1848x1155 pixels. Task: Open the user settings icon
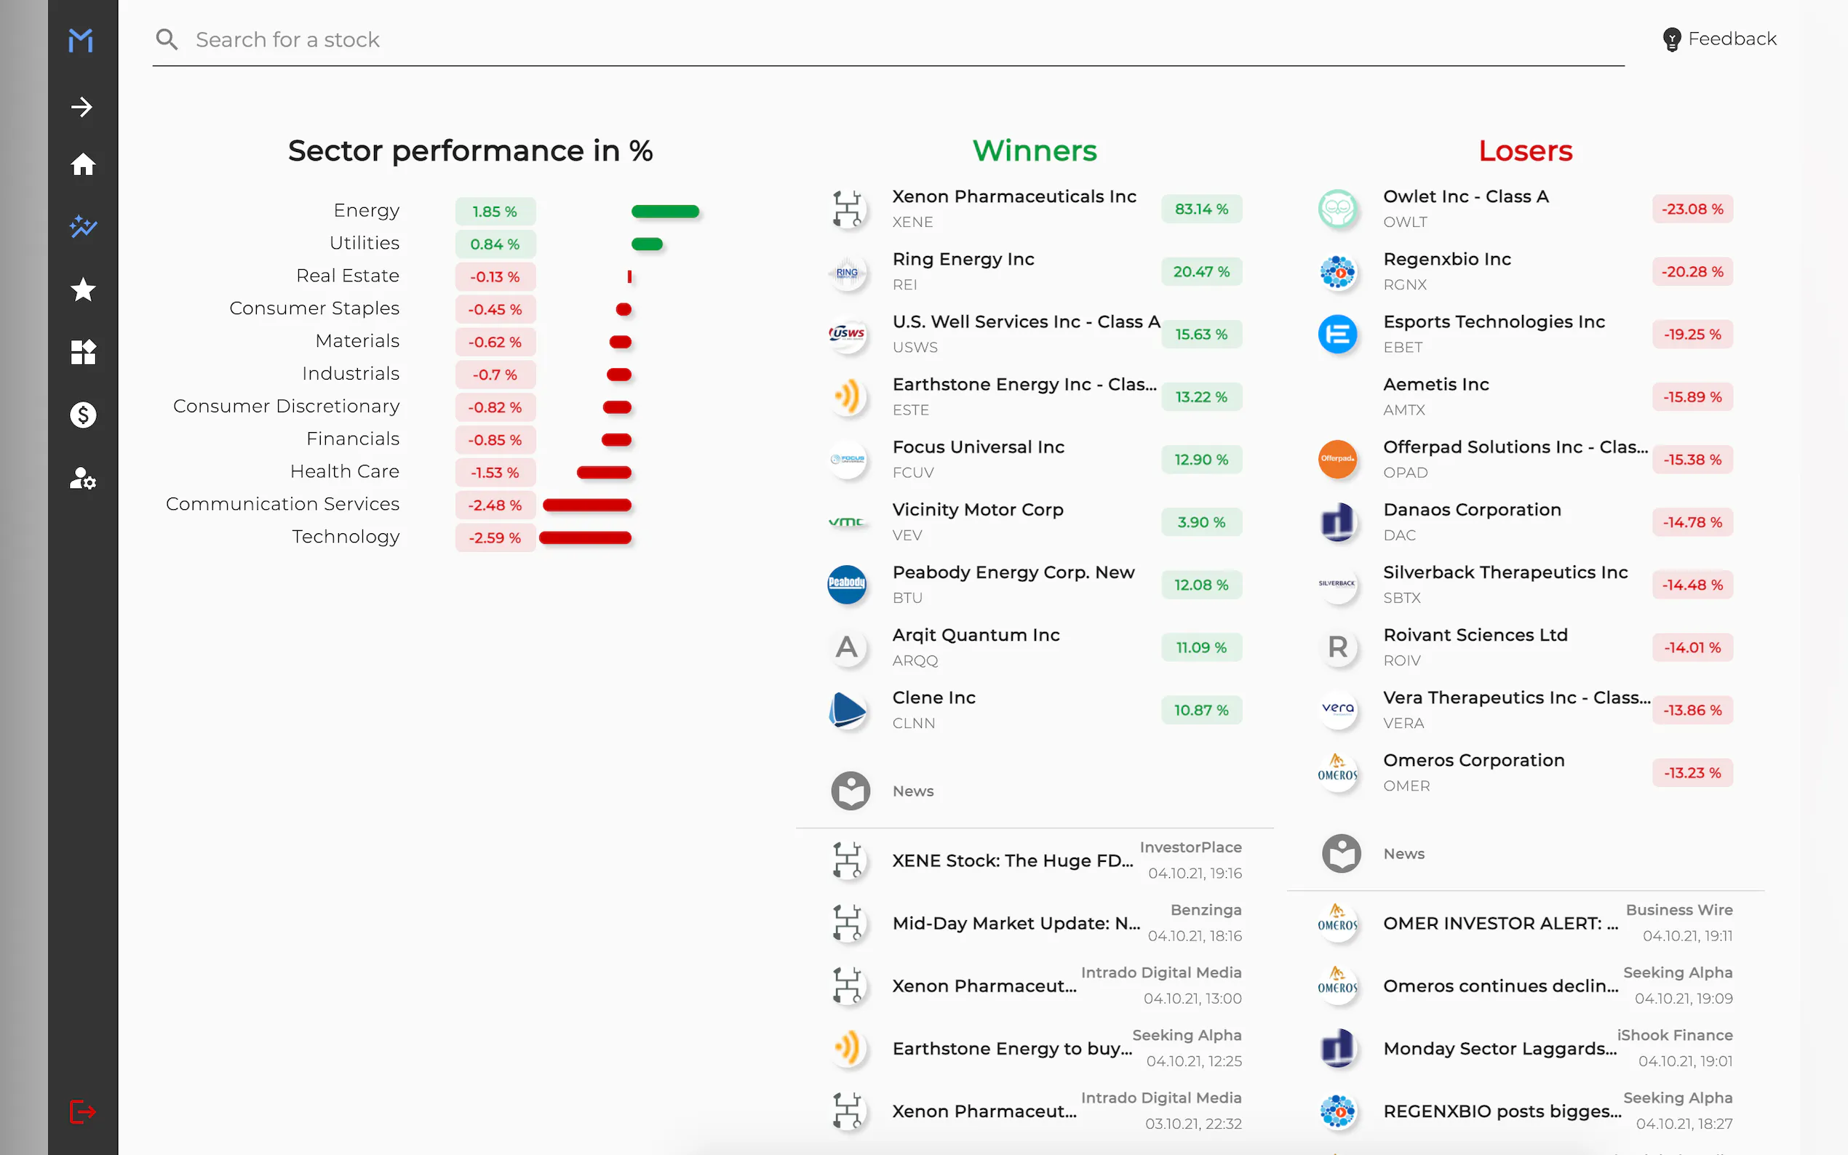point(82,478)
